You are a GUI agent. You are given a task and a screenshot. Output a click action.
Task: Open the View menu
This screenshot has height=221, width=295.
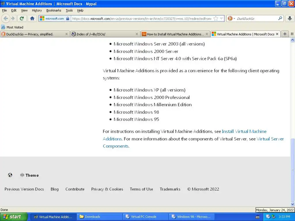pos(24,10)
